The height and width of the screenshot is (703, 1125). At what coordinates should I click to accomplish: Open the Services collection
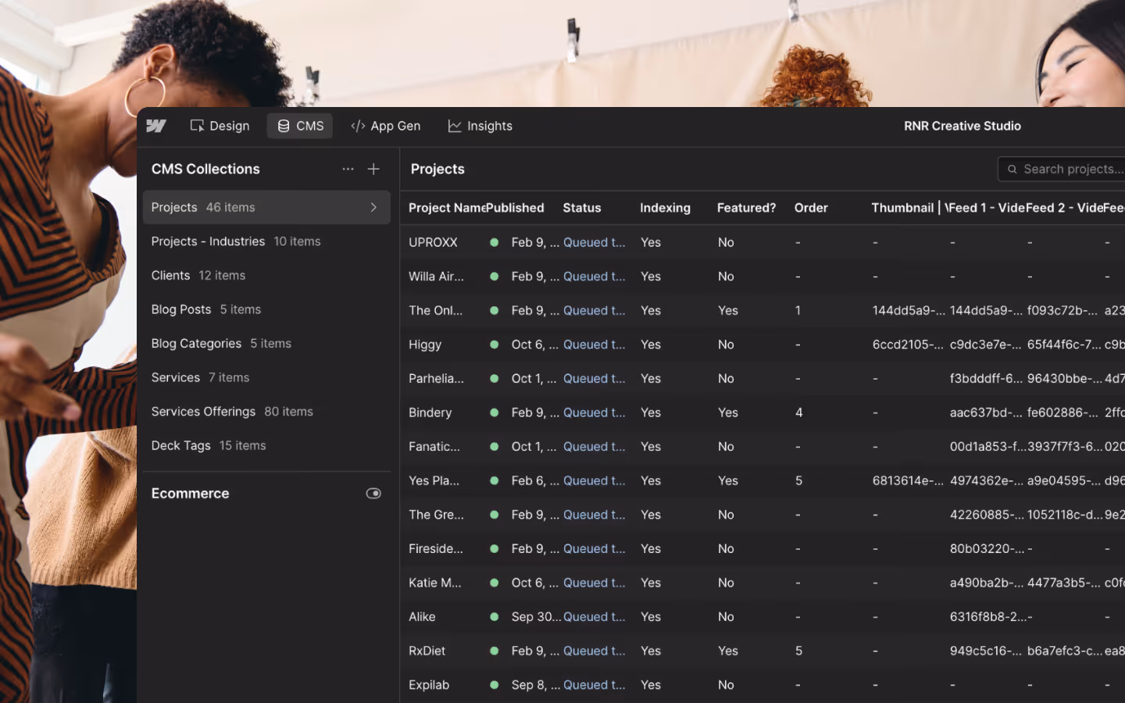(266, 377)
